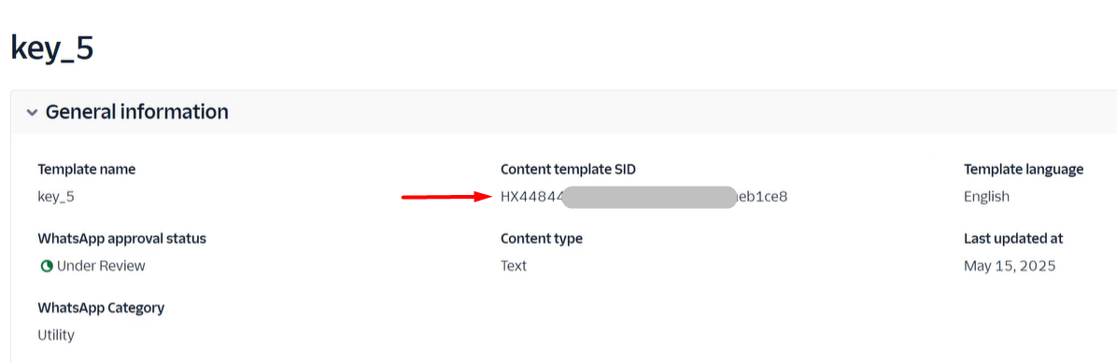Click the Content template SID value
Image resolution: width=1117 pixels, height=362 pixels.
[x=644, y=197]
